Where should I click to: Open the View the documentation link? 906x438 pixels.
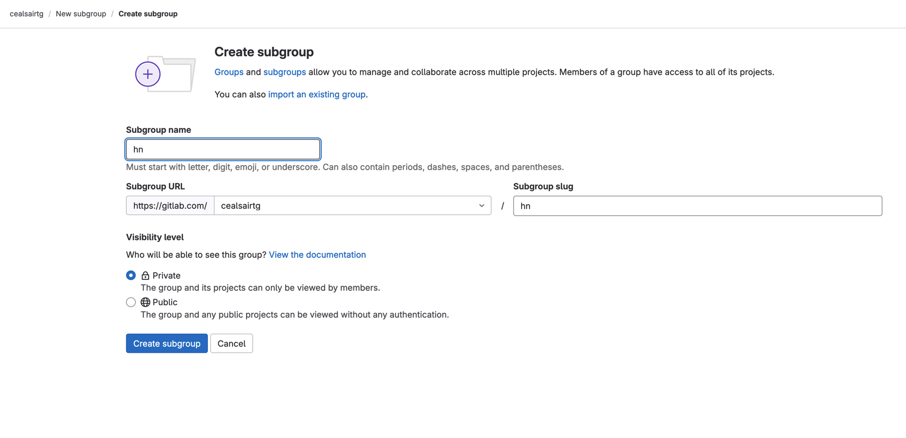[317, 255]
